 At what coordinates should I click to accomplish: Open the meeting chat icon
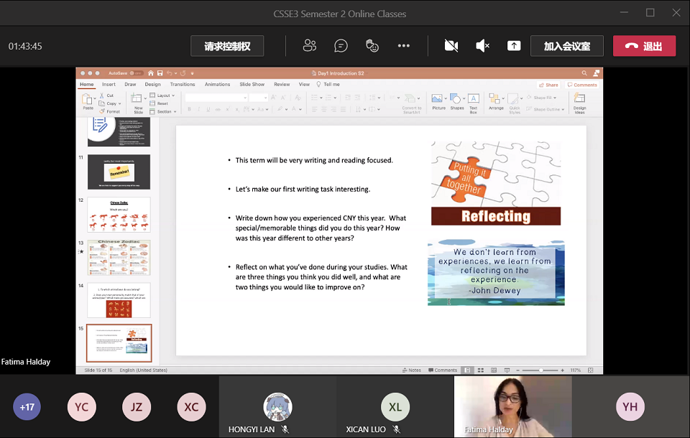[x=341, y=46]
